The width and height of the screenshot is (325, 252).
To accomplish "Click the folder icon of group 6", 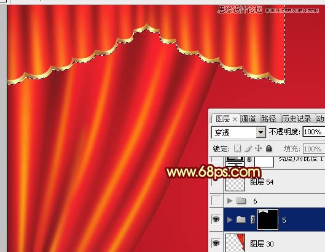I will [x=241, y=200].
